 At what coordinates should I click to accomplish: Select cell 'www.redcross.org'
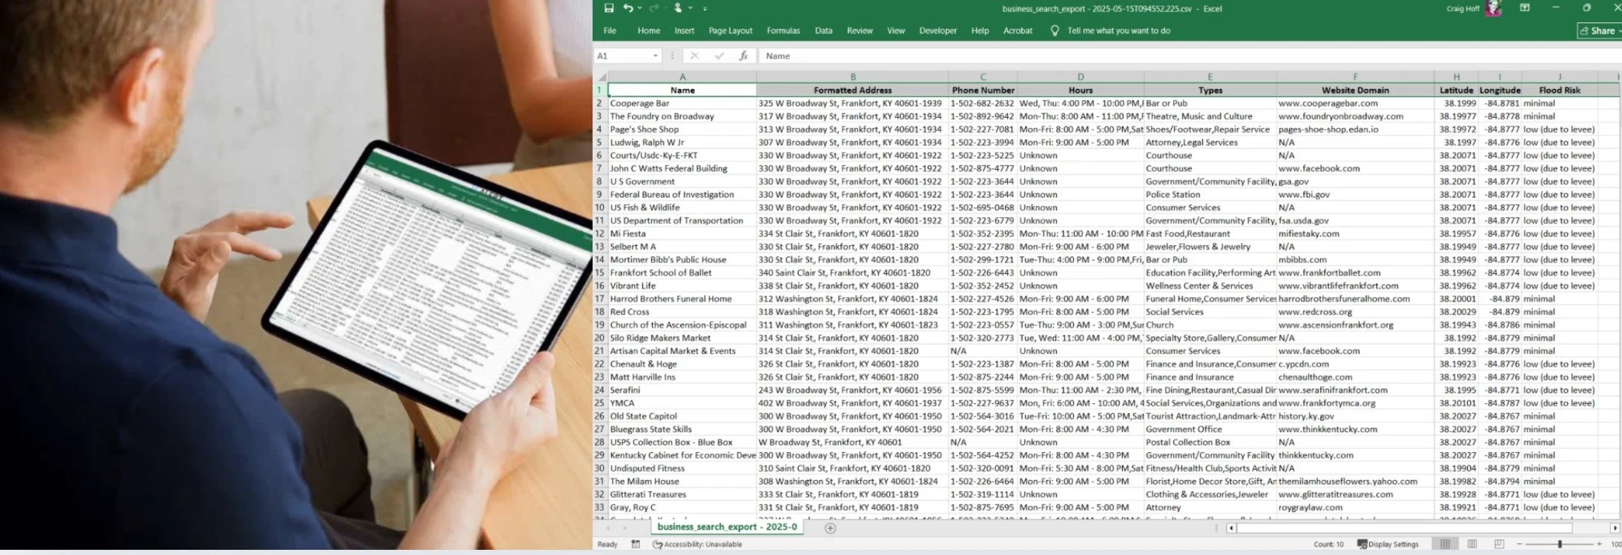(1355, 312)
